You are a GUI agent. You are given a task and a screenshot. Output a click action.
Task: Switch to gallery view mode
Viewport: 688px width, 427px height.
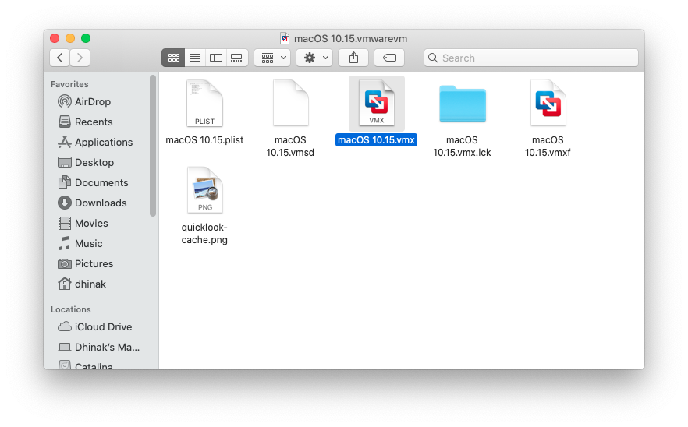tap(237, 58)
